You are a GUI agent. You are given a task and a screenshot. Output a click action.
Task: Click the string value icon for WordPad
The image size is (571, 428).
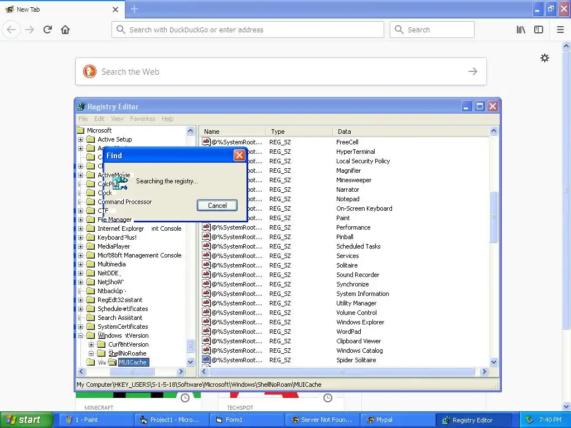(206, 331)
